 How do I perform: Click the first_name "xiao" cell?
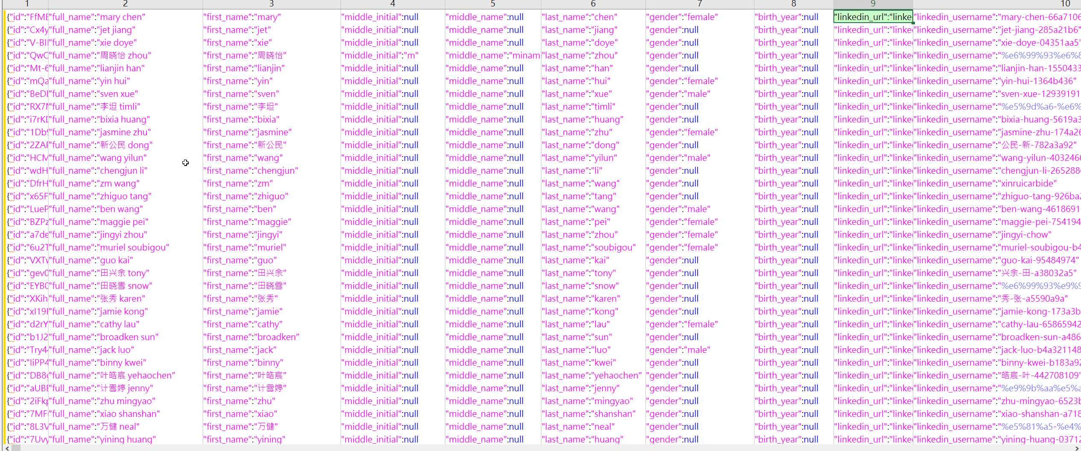[x=272, y=414]
